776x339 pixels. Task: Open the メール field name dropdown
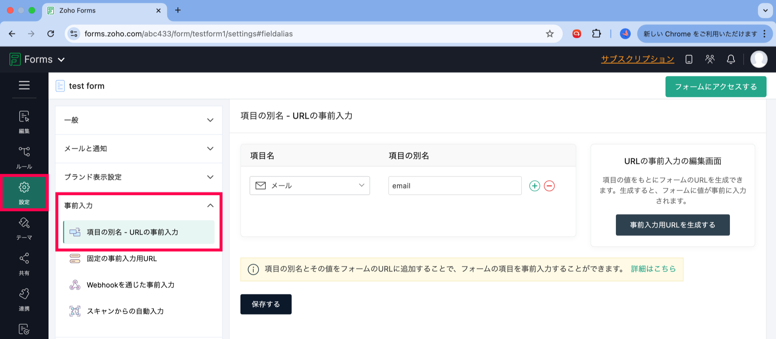(x=309, y=186)
